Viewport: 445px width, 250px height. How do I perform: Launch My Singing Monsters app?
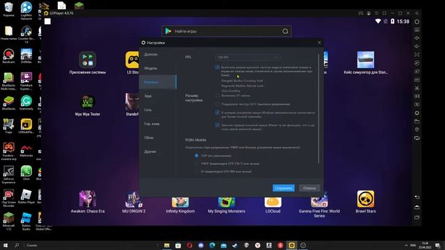pyautogui.click(x=227, y=205)
